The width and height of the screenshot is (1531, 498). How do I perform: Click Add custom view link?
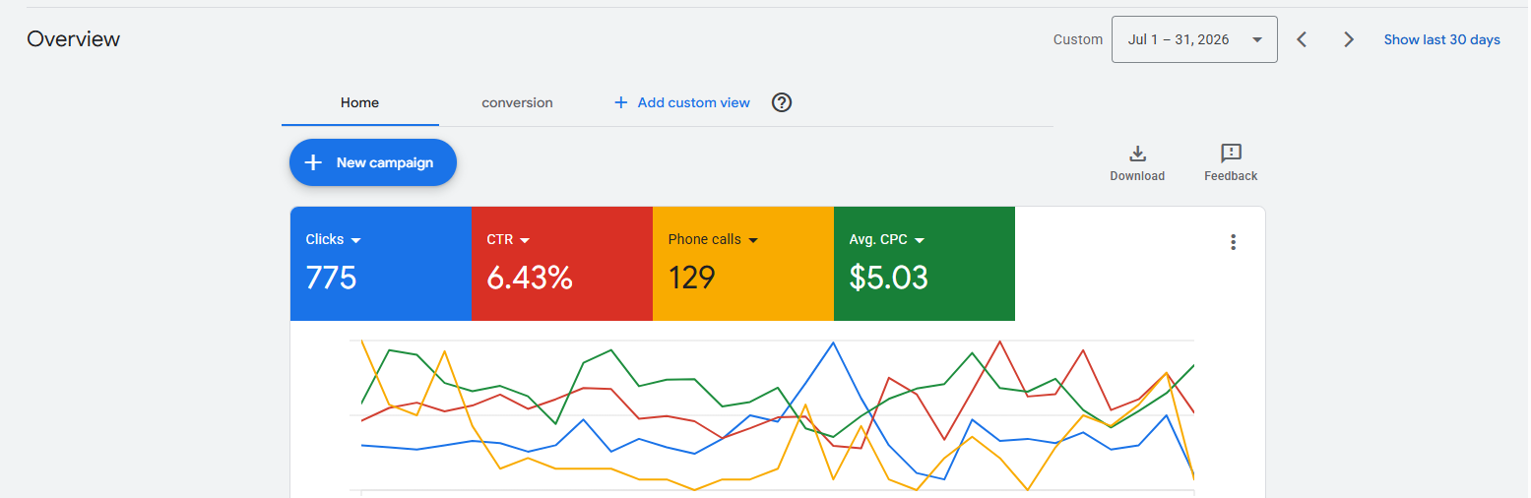[x=693, y=102]
